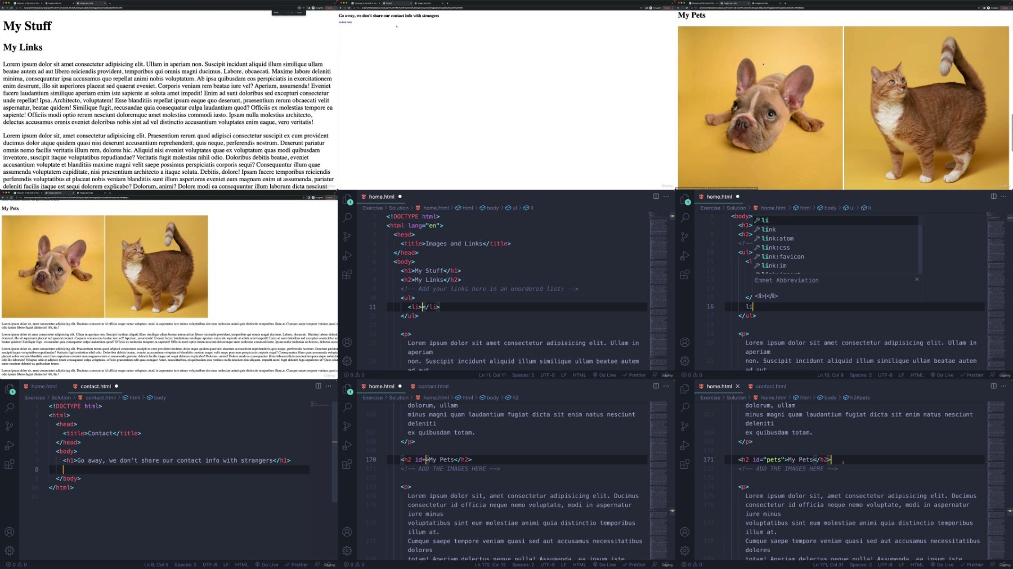The height and width of the screenshot is (569, 1013).
Task: Open Extensions in the Ln 170 editor
Action: 347,464
